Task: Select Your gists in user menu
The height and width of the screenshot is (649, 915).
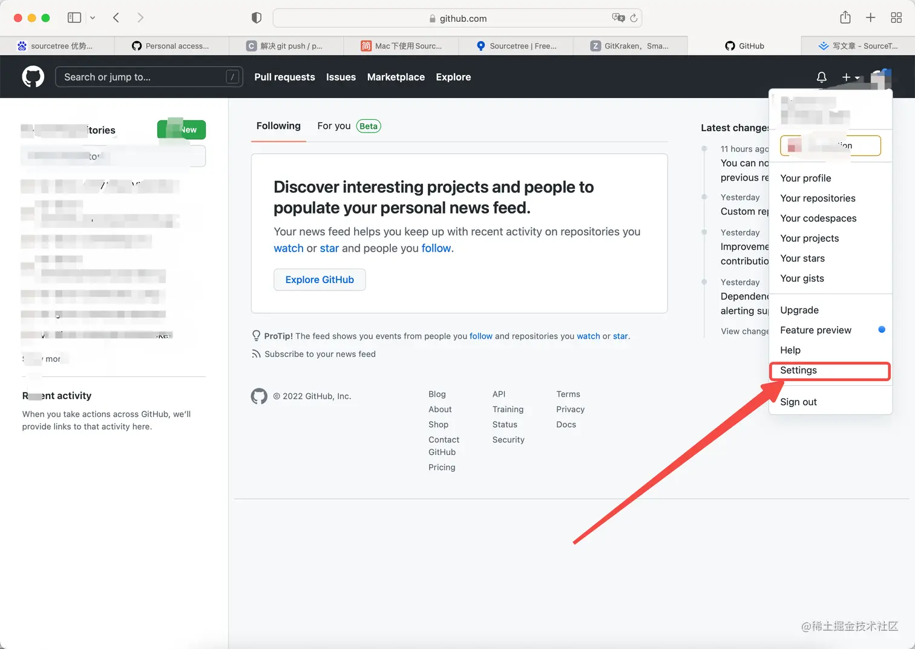Action: click(x=830, y=278)
